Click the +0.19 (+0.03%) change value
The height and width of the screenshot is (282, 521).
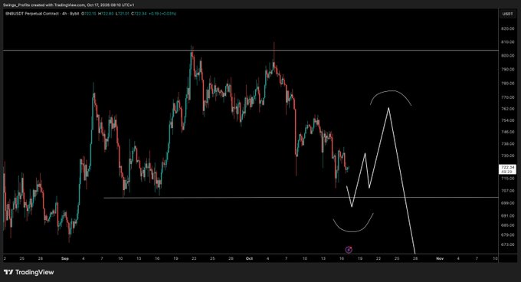(x=162, y=14)
